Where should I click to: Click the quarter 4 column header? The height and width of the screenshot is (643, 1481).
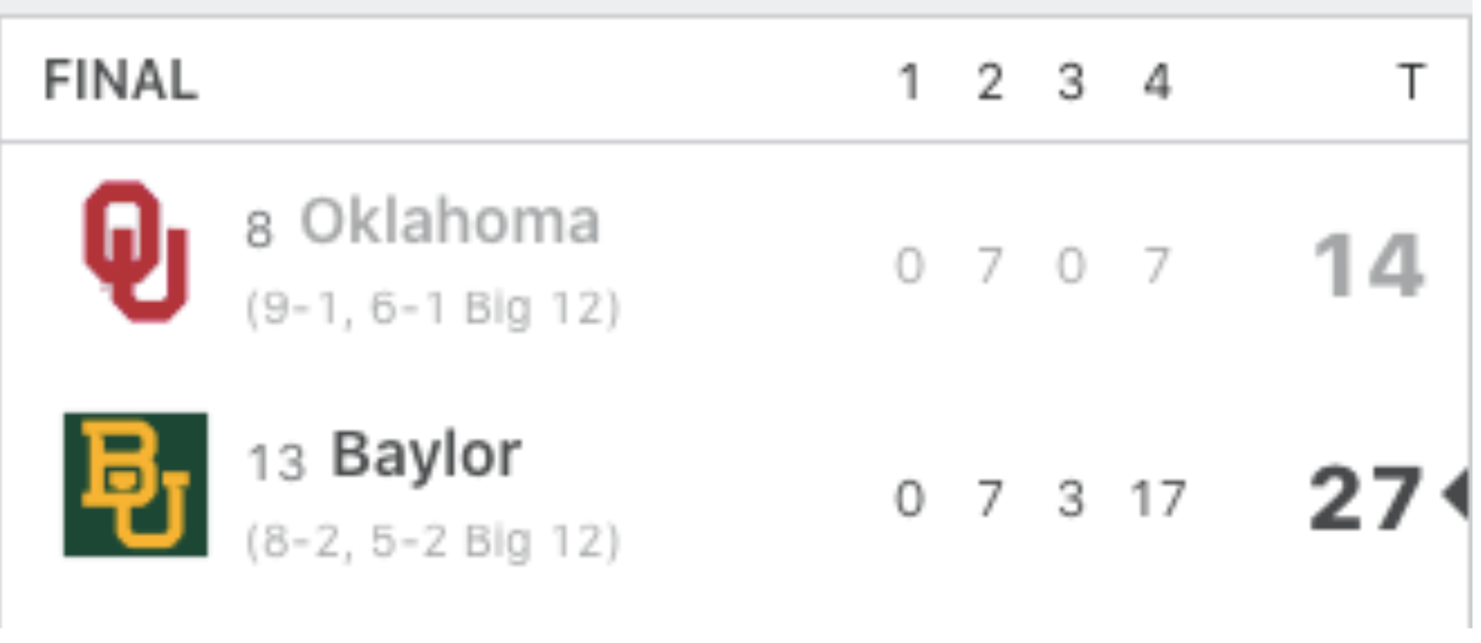pos(1157,82)
